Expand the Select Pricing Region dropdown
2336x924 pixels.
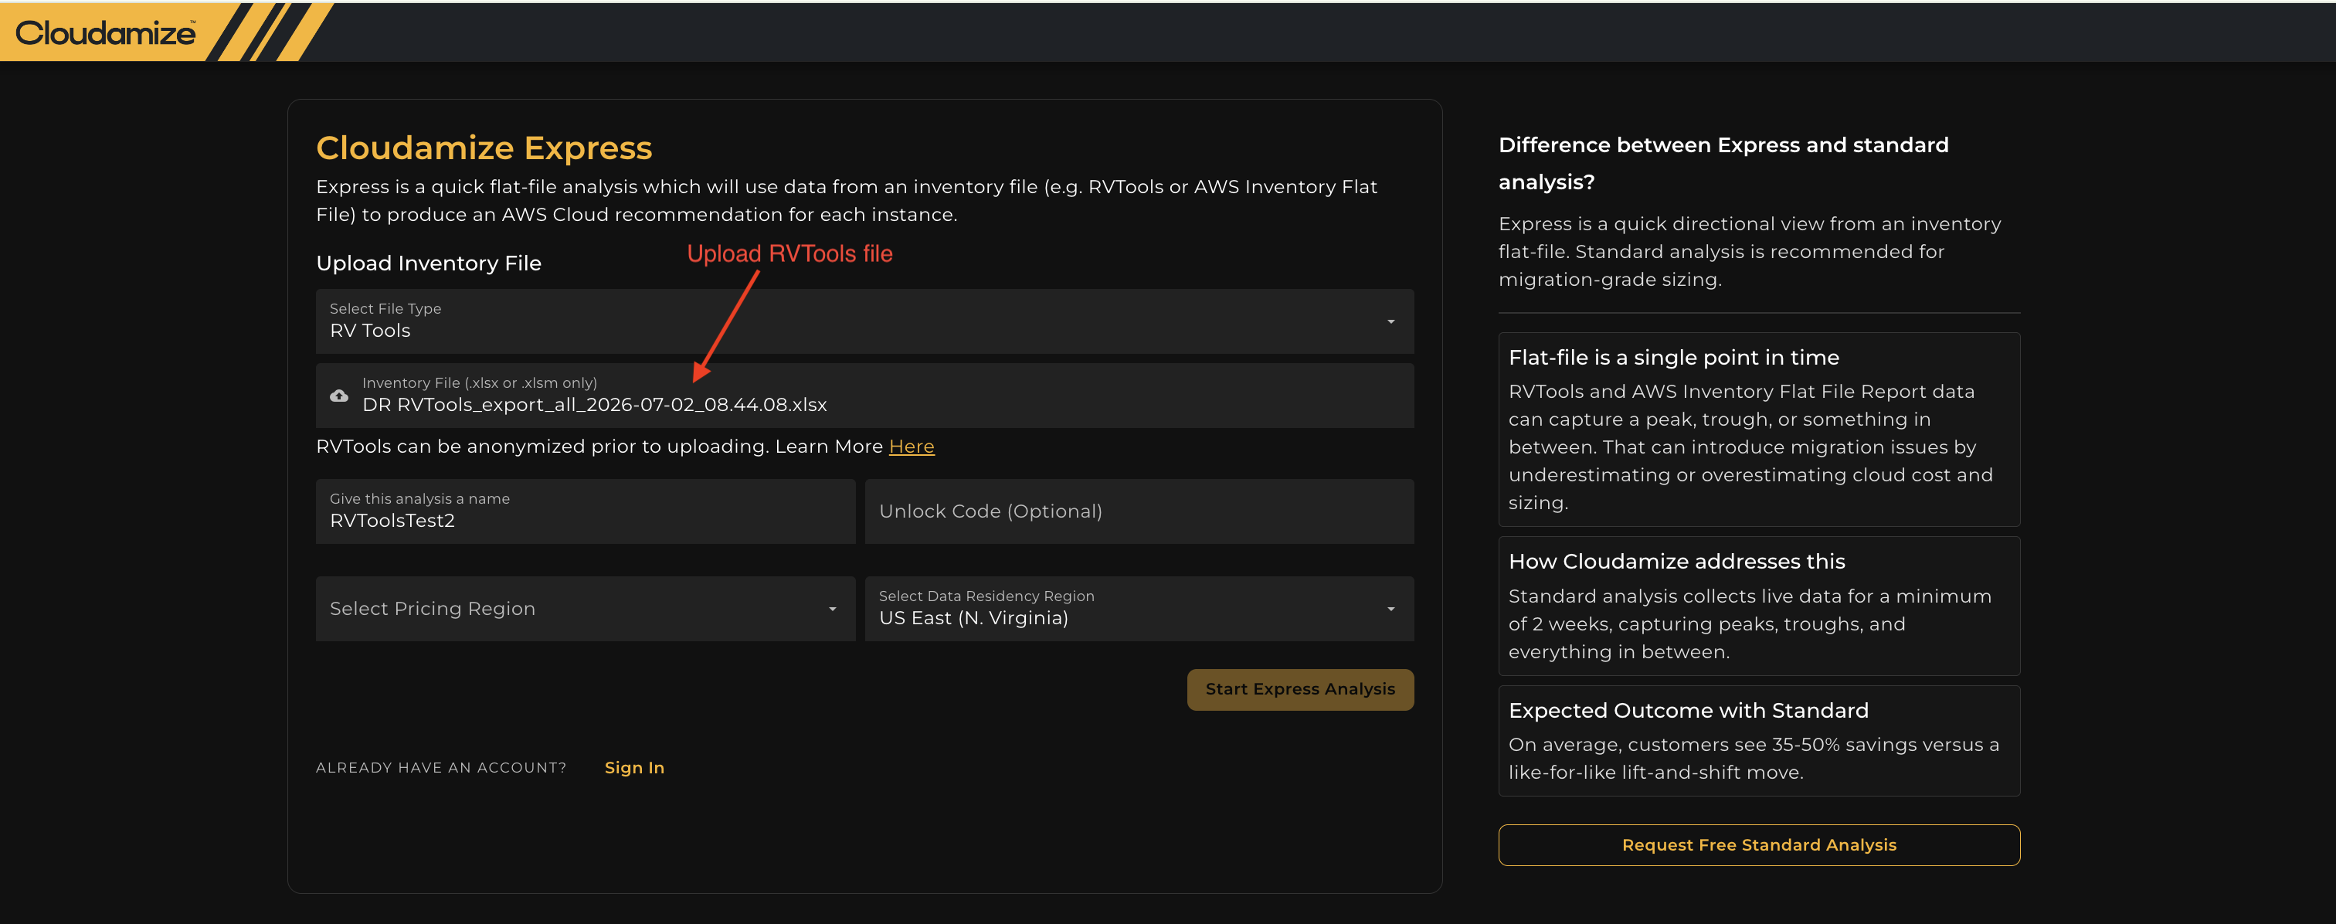click(x=585, y=609)
